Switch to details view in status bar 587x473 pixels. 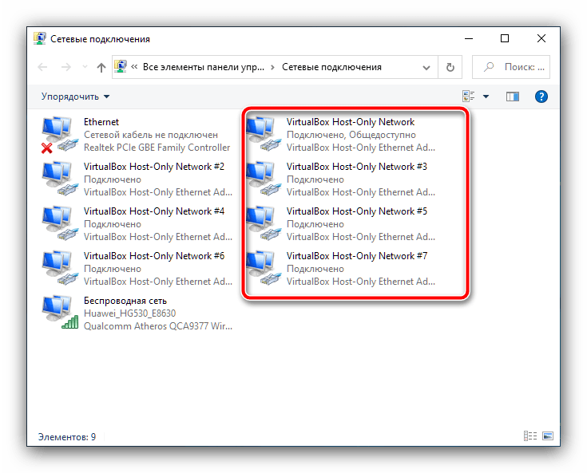(530, 436)
